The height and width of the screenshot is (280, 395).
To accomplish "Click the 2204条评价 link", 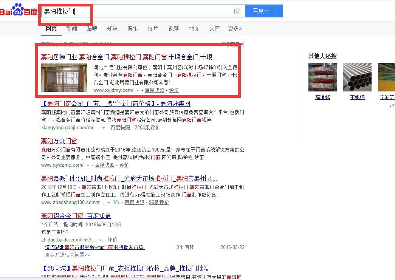I will coord(147,128).
